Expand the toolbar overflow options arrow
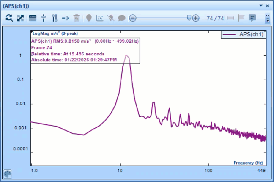Image resolution: width=274 pixels, height=182 pixels. pyautogui.click(x=267, y=18)
